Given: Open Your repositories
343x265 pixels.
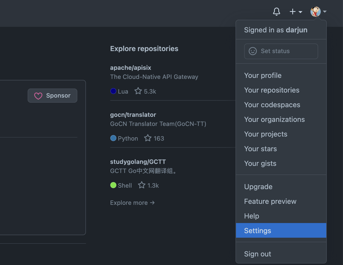Looking at the screenshot, I should click(x=281, y=90).
